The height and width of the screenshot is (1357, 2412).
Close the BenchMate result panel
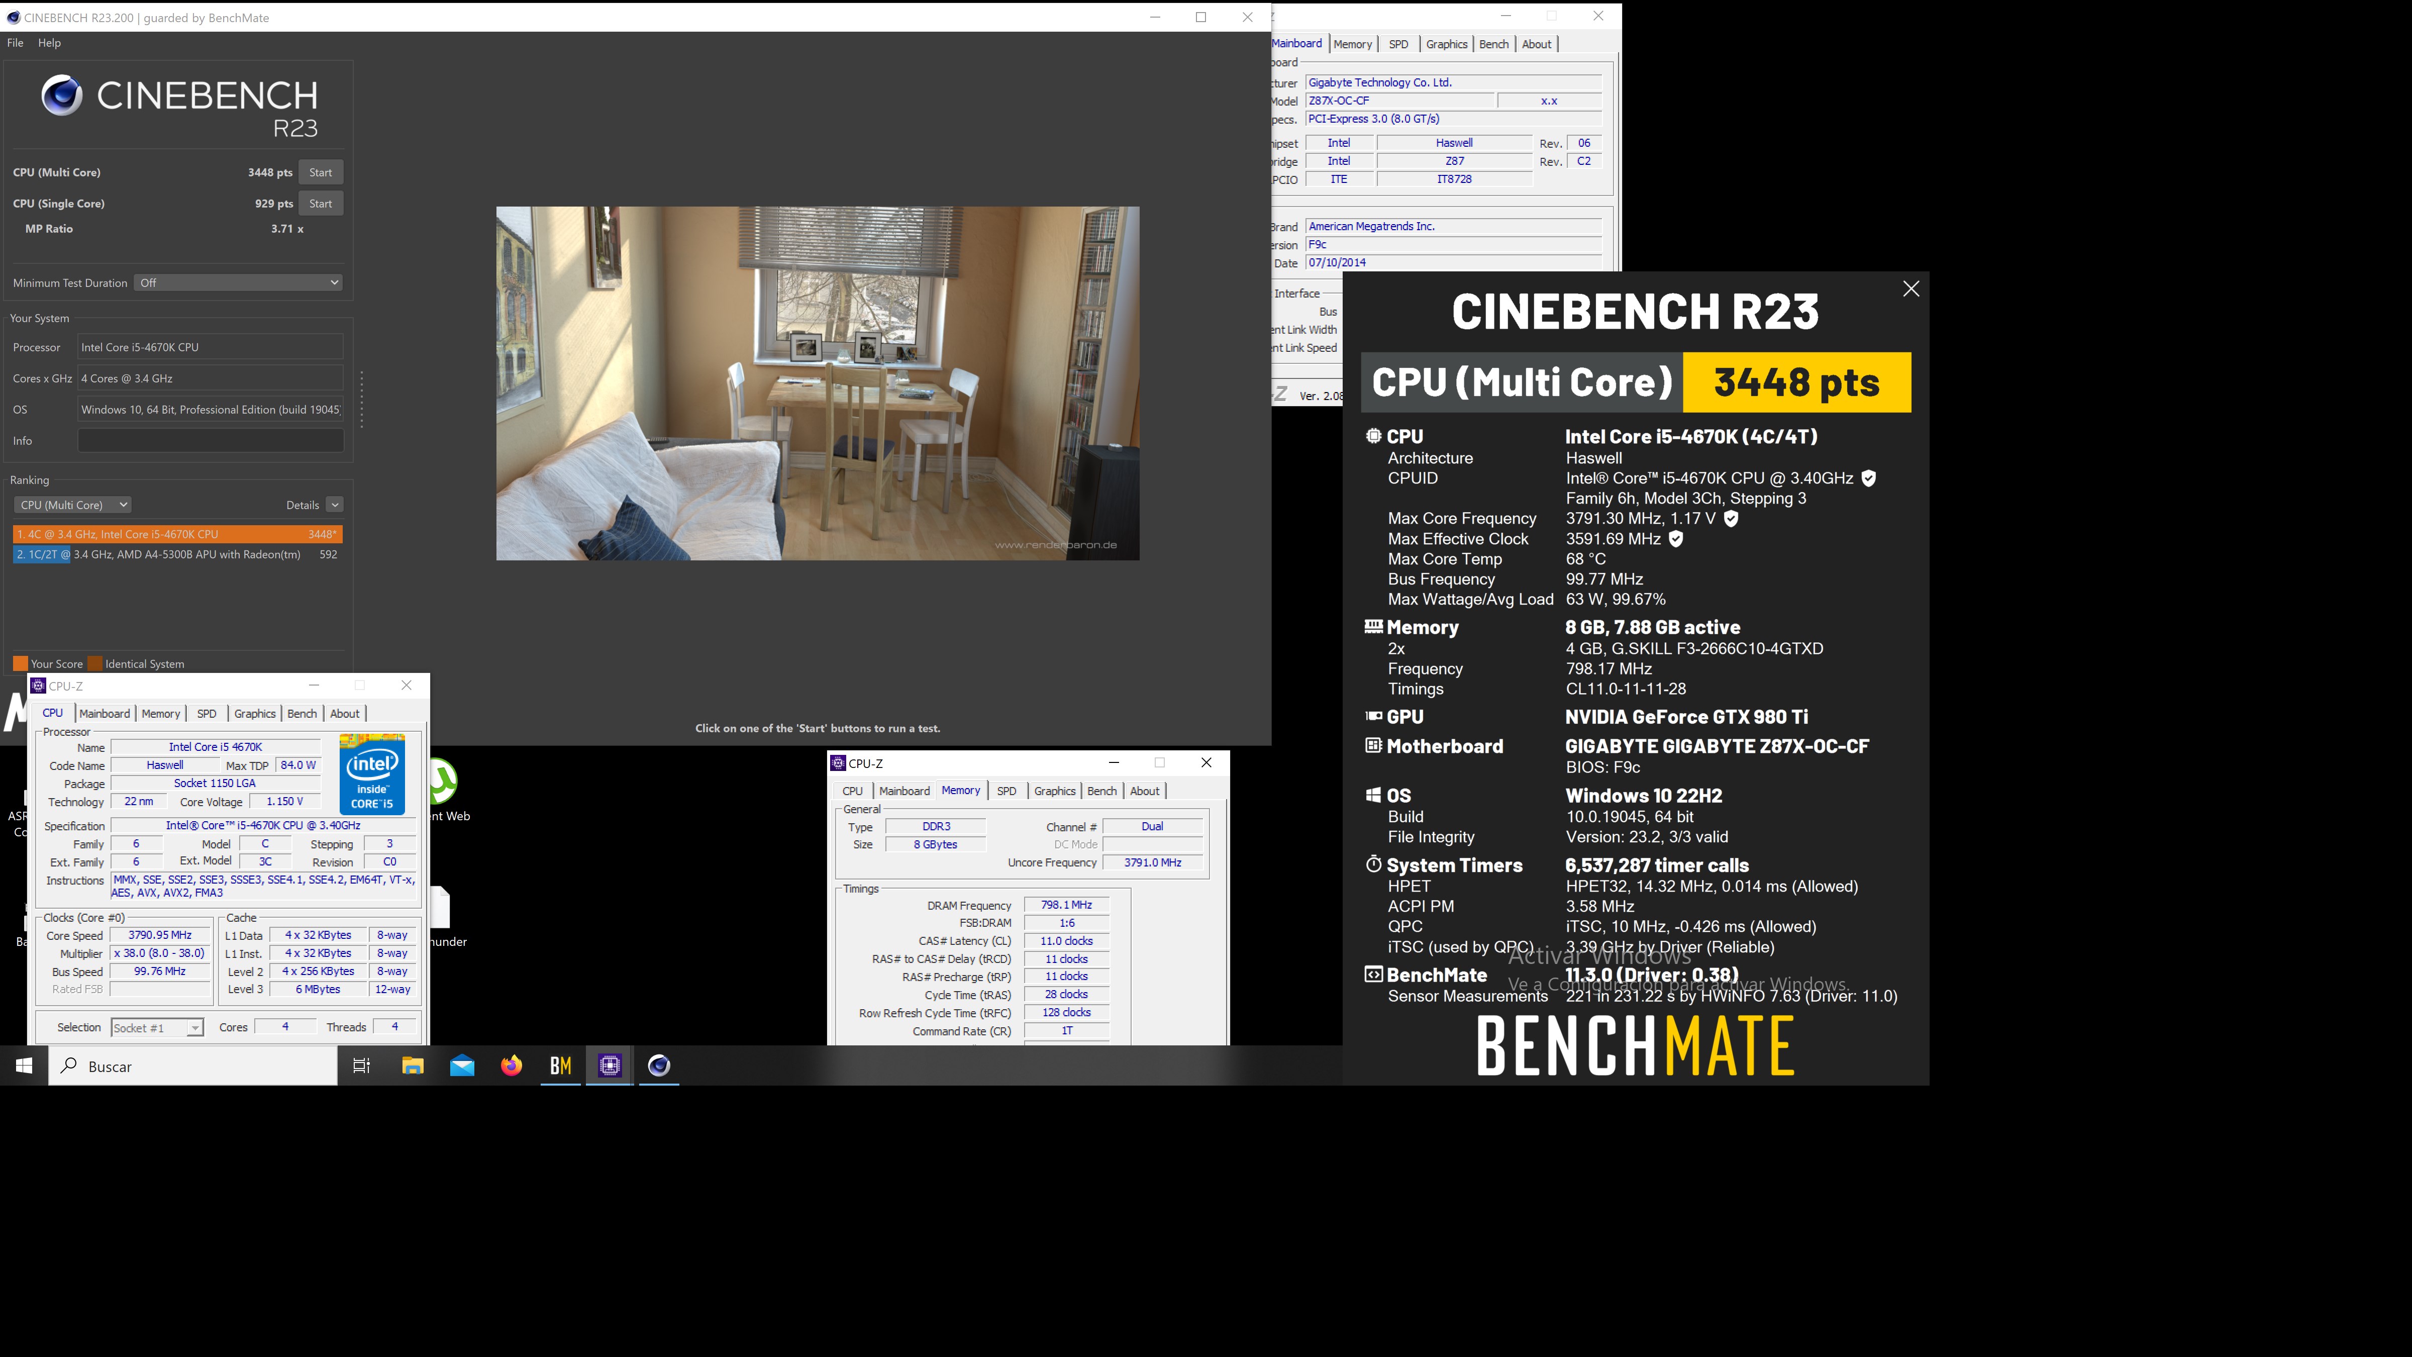[x=1911, y=289]
